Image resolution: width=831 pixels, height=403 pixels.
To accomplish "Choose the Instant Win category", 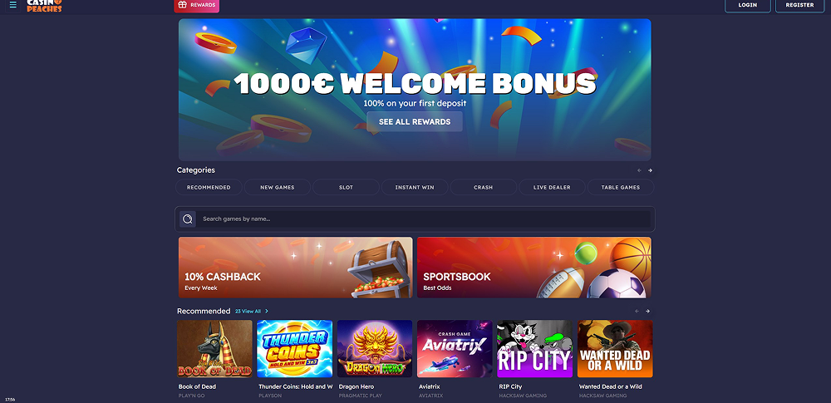I will pos(415,187).
